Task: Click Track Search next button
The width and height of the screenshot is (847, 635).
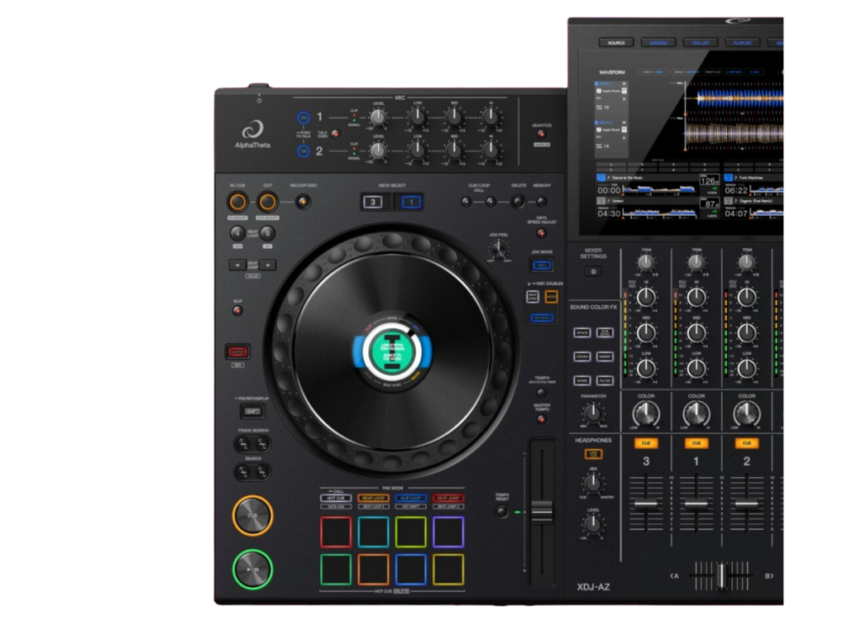Action: click(262, 444)
